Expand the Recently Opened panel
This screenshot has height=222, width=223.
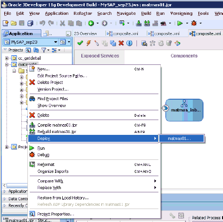[5, 206]
